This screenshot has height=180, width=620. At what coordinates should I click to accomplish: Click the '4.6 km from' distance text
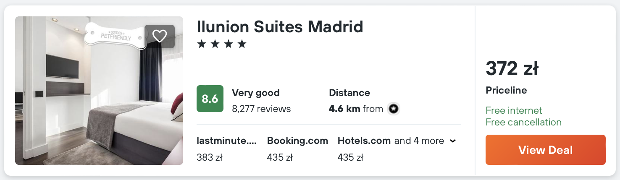[x=356, y=109]
